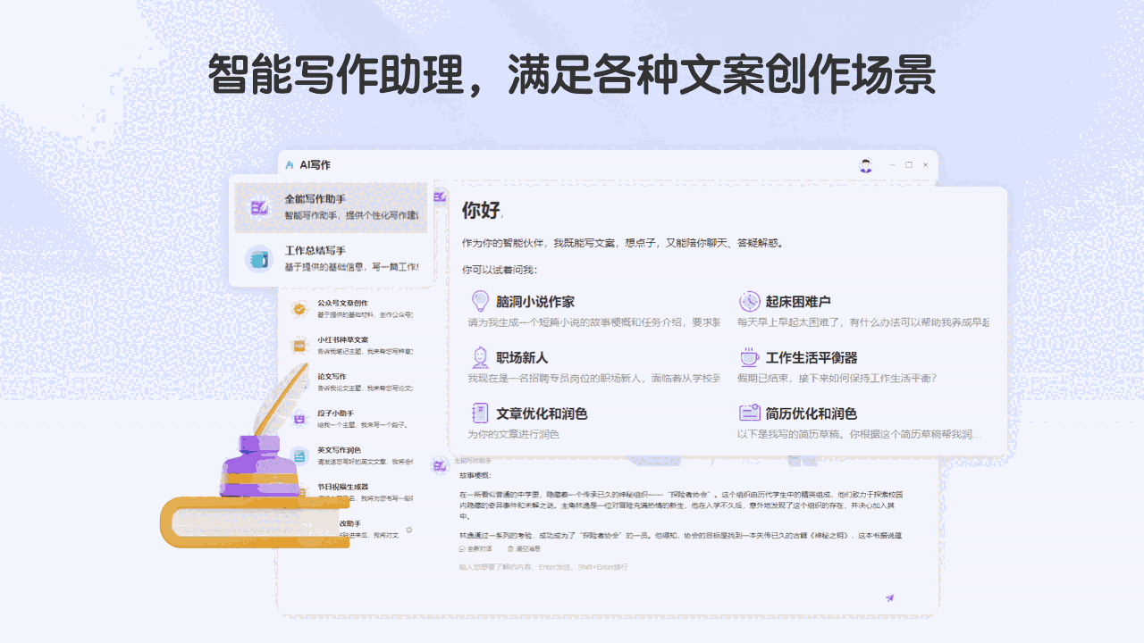Click the 全能写作助手 icon in sidebar
This screenshot has width=1144, height=643.
[x=259, y=207]
